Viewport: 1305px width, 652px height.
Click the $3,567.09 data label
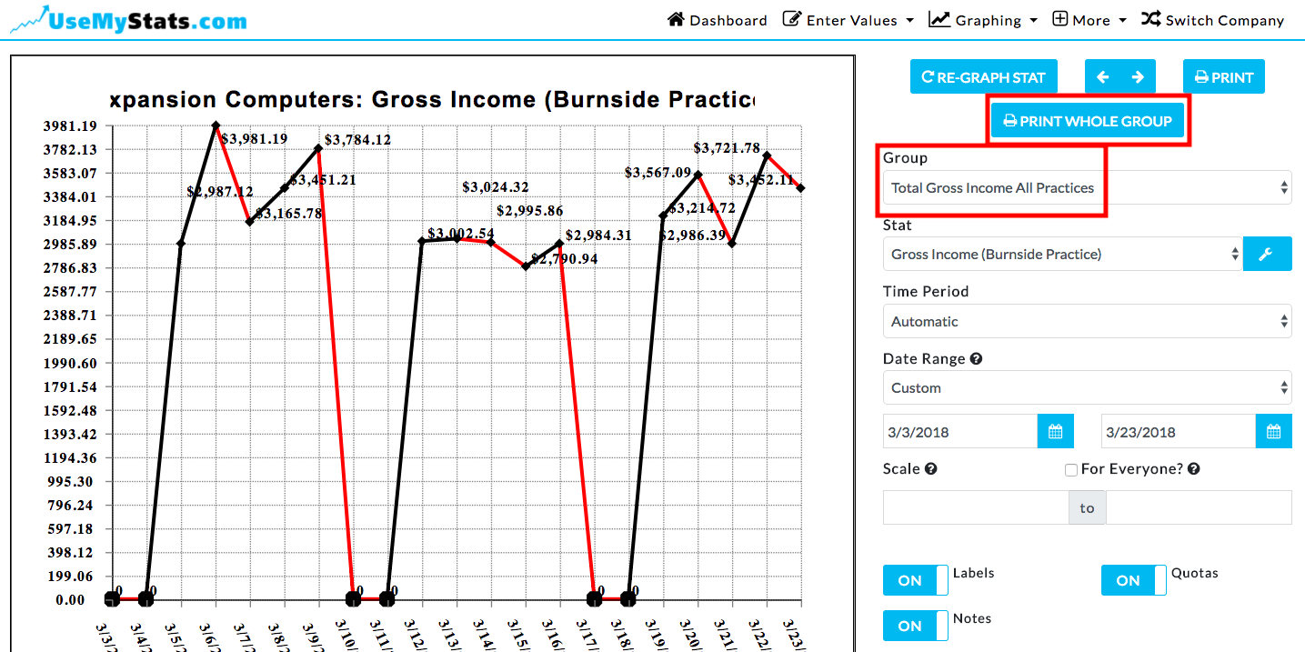click(658, 172)
